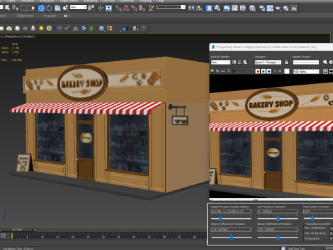This screenshot has height=250, width=333.
Task: Open the [Perspective] viewport label menu
Action: pos(13,36)
